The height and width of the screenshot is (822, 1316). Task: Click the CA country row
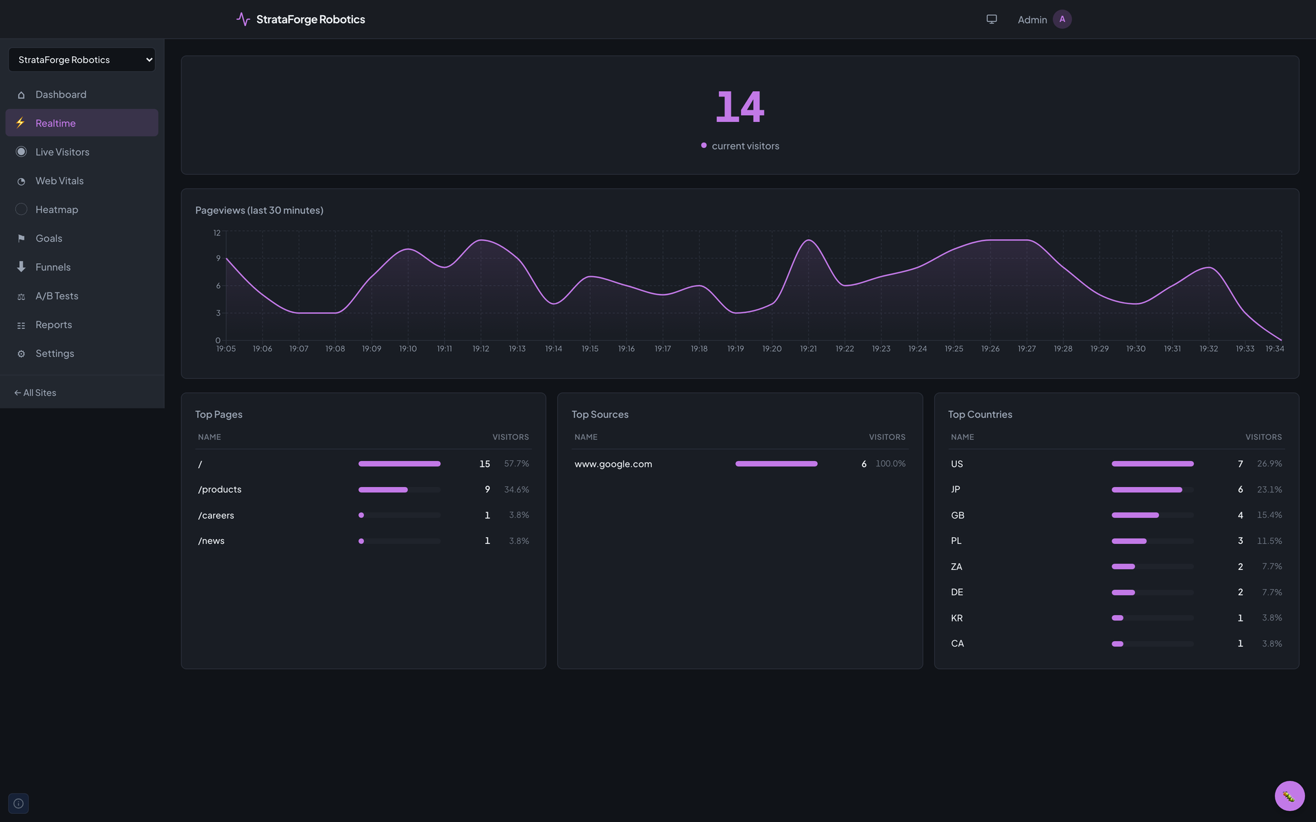point(1116,644)
